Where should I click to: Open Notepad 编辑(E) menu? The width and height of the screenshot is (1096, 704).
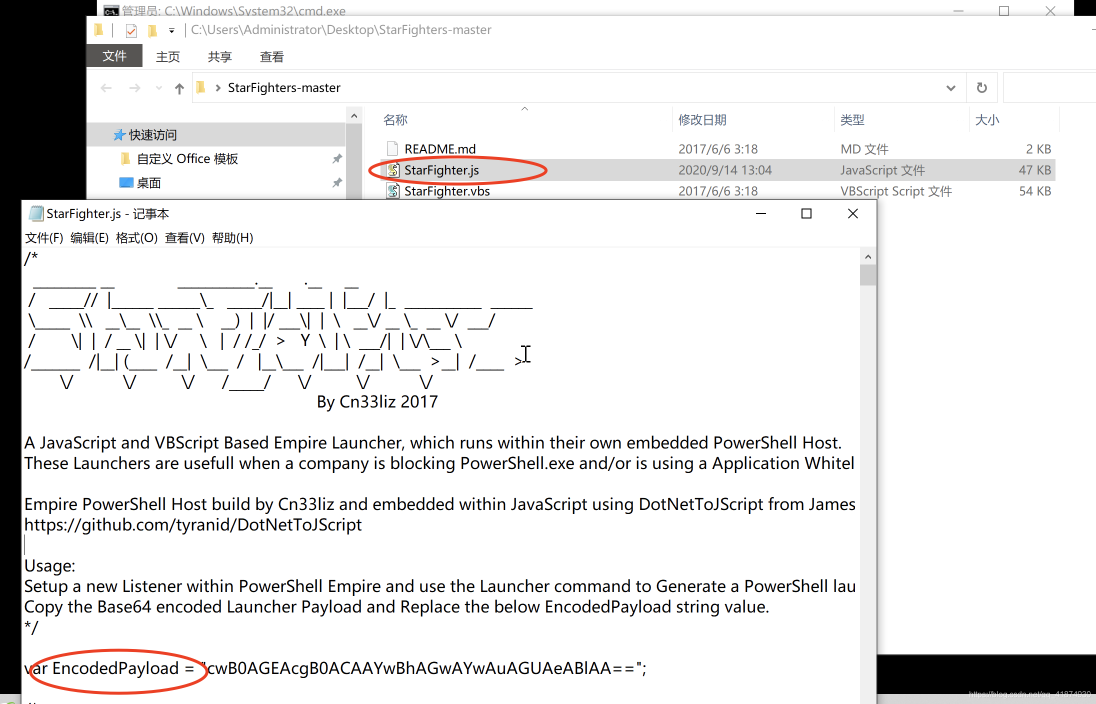(89, 237)
